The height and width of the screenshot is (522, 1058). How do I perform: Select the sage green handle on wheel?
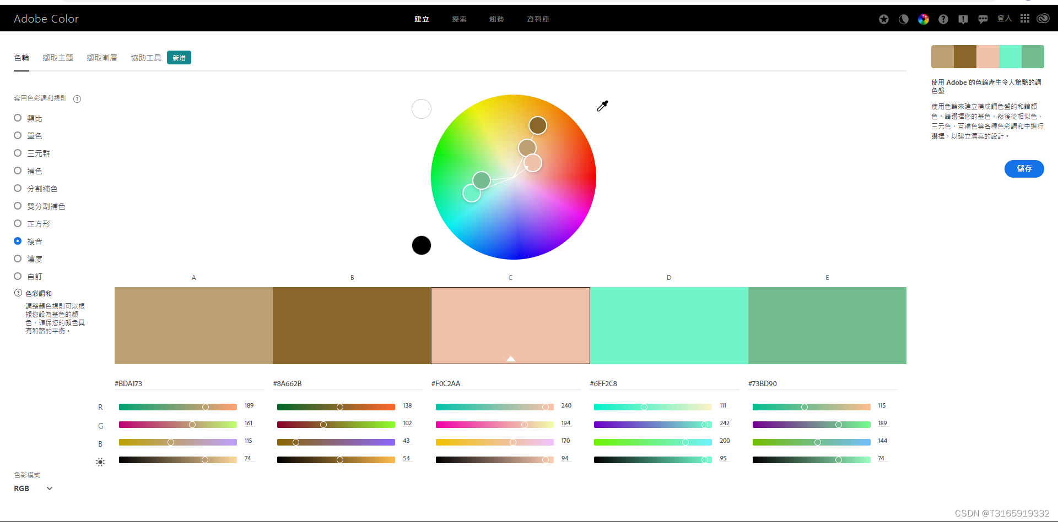(482, 180)
